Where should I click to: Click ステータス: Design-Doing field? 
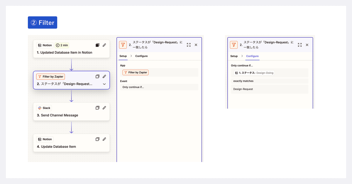point(270,73)
